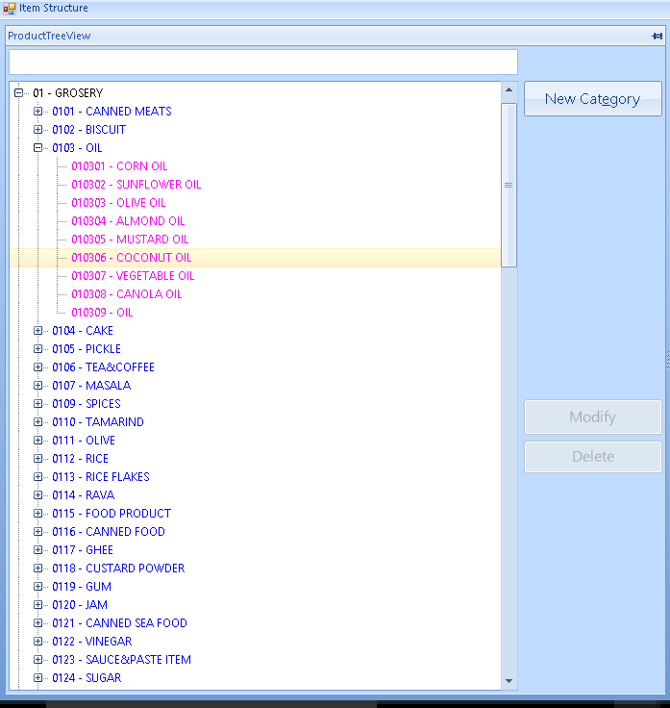Click the tree scrollbar down arrow
The width and height of the screenshot is (670, 708).
tap(509, 681)
